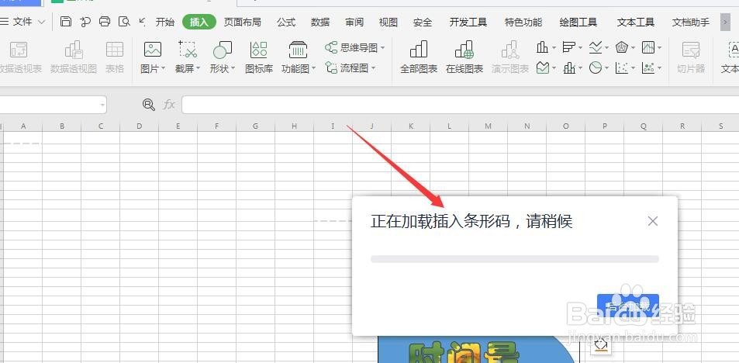Insert a scatter chart icon

[622, 68]
